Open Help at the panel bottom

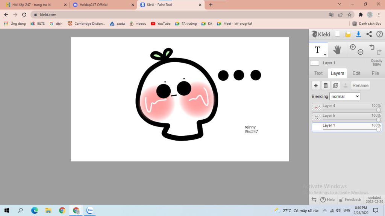coord(327,199)
